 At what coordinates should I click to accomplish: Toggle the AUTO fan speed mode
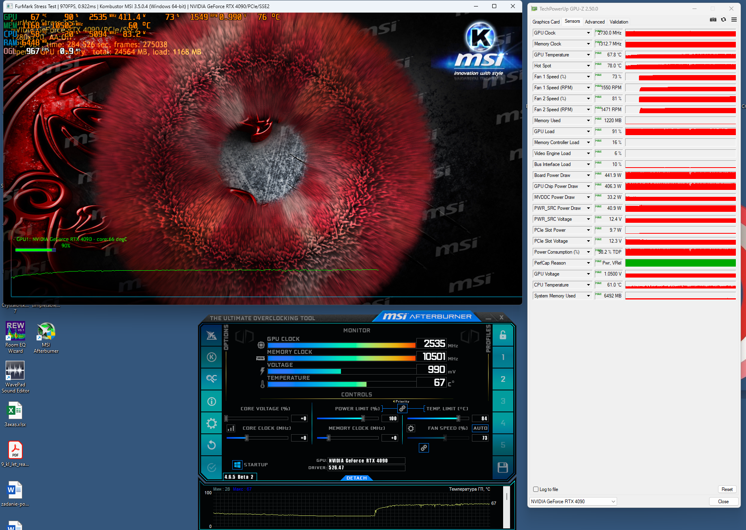tap(480, 428)
